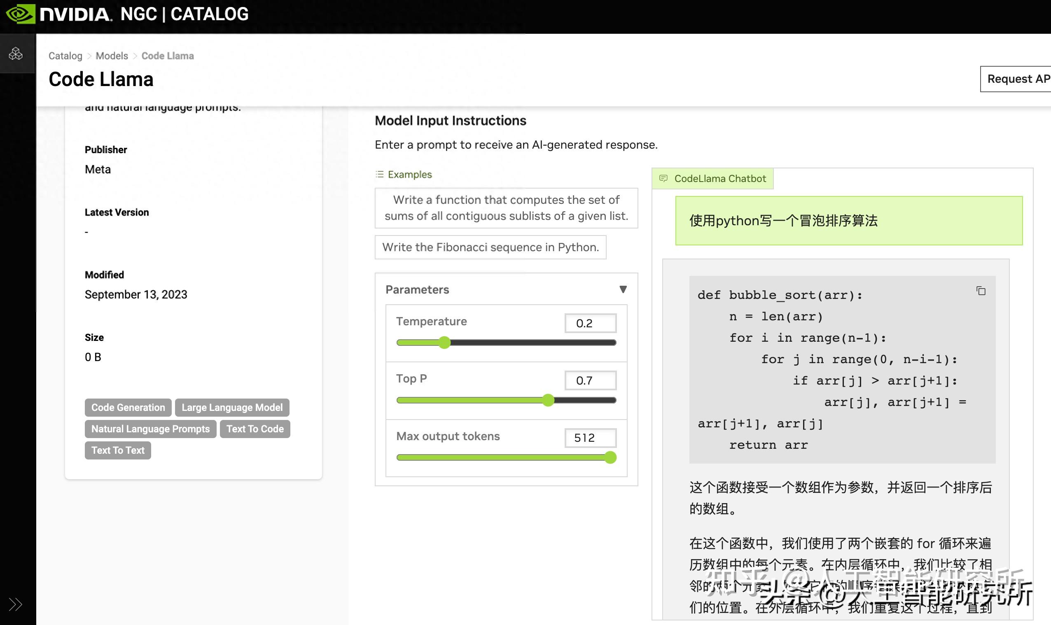
Task: Click Code Llama breadcrumb
Action: tap(168, 56)
